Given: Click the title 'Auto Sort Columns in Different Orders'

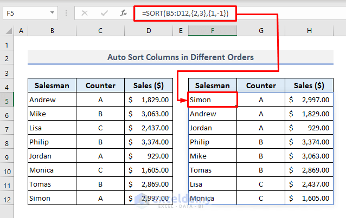Looking at the screenshot, I should coord(181,57).
